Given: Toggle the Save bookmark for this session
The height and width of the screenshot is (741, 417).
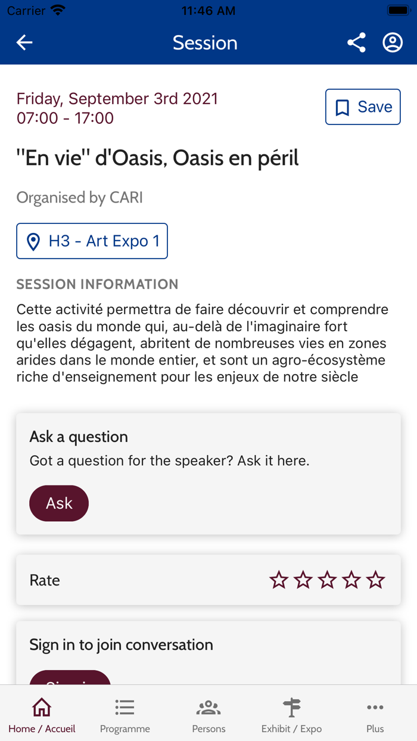Looking at the screenshot, I should (x=363, y=107).
